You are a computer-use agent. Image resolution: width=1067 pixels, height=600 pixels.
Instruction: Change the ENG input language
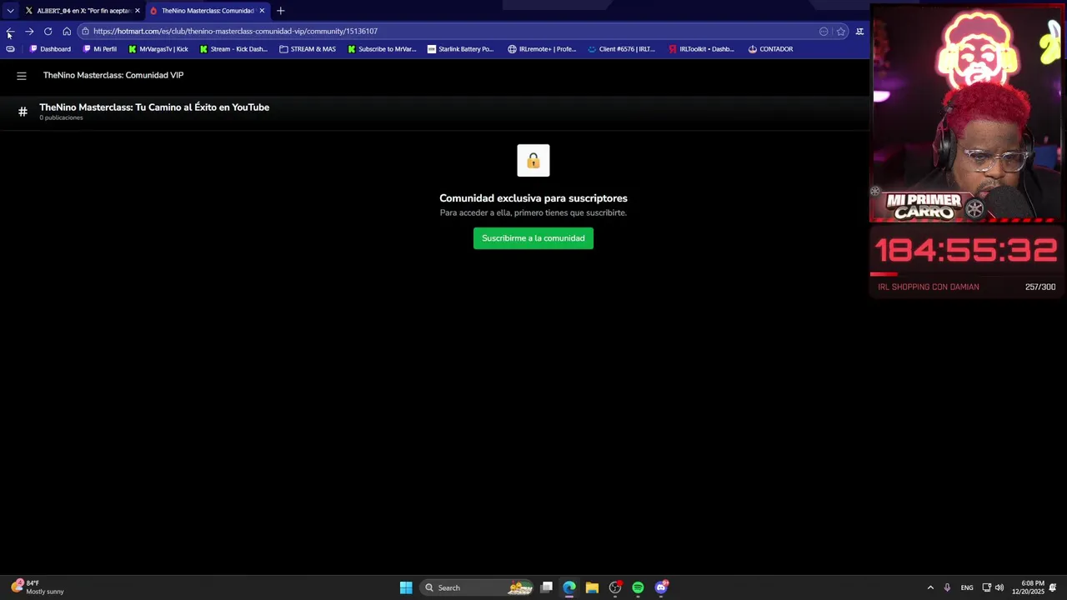pyautogui.click(x=967, y=587)
